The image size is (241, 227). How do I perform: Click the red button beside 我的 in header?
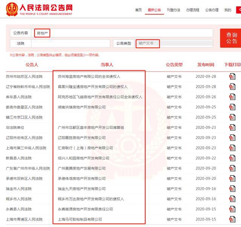(x=238, y=10)
